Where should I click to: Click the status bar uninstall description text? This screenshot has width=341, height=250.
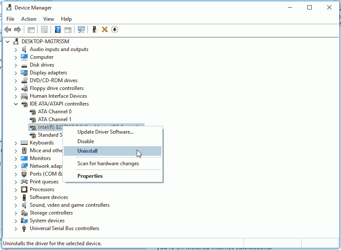(x=52, y=244)
